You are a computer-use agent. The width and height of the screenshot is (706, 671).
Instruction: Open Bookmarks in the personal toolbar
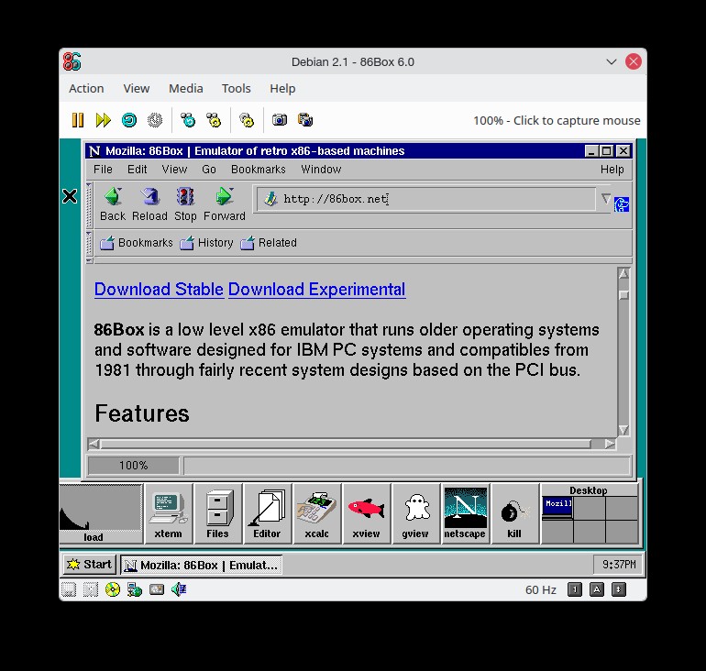tap(136, 243)
